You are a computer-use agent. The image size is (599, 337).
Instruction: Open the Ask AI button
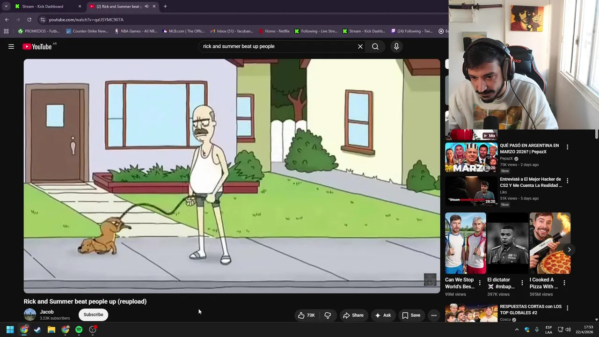[x=383, y=315]
